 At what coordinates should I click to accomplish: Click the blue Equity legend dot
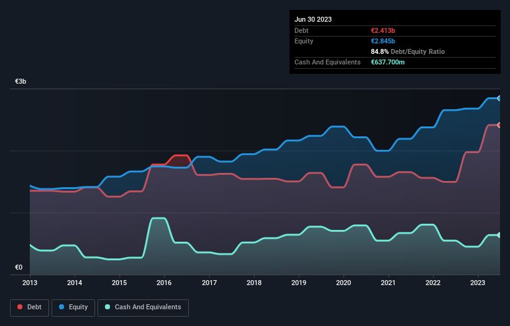pos(61,307)
